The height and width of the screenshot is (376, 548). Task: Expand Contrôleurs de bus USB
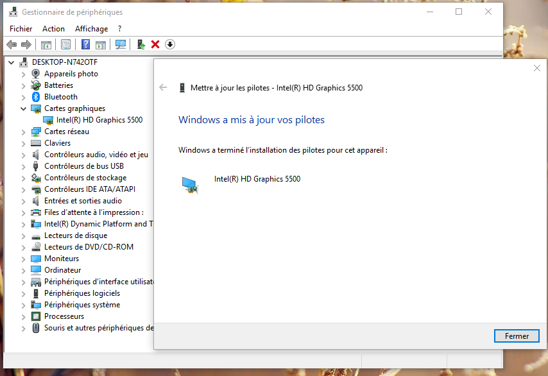tap(23, 166)
